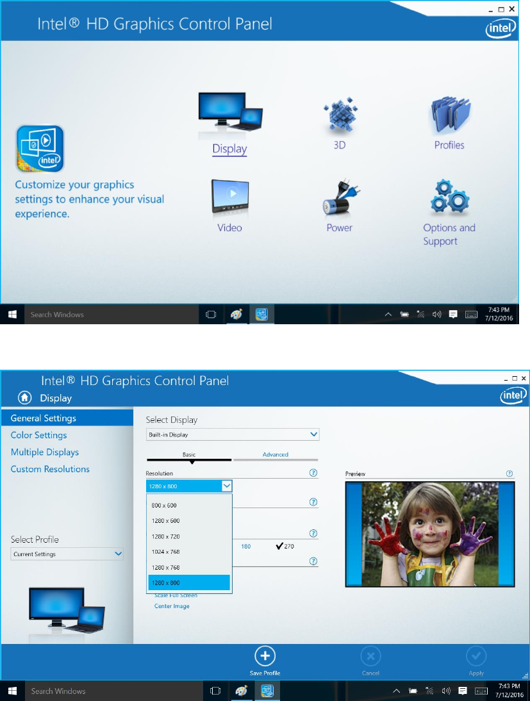The height and width of the screenshot is (701, 530).
Task: Expand the Select Display dropdown
Action: pyautogui.click(x=233, y=434)
